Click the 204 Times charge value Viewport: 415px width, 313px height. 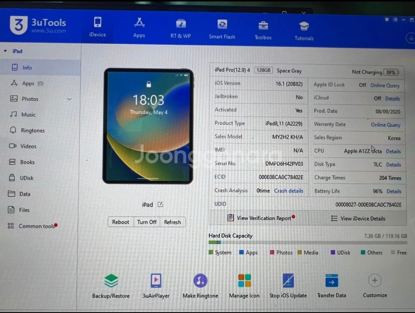point(390,178)
